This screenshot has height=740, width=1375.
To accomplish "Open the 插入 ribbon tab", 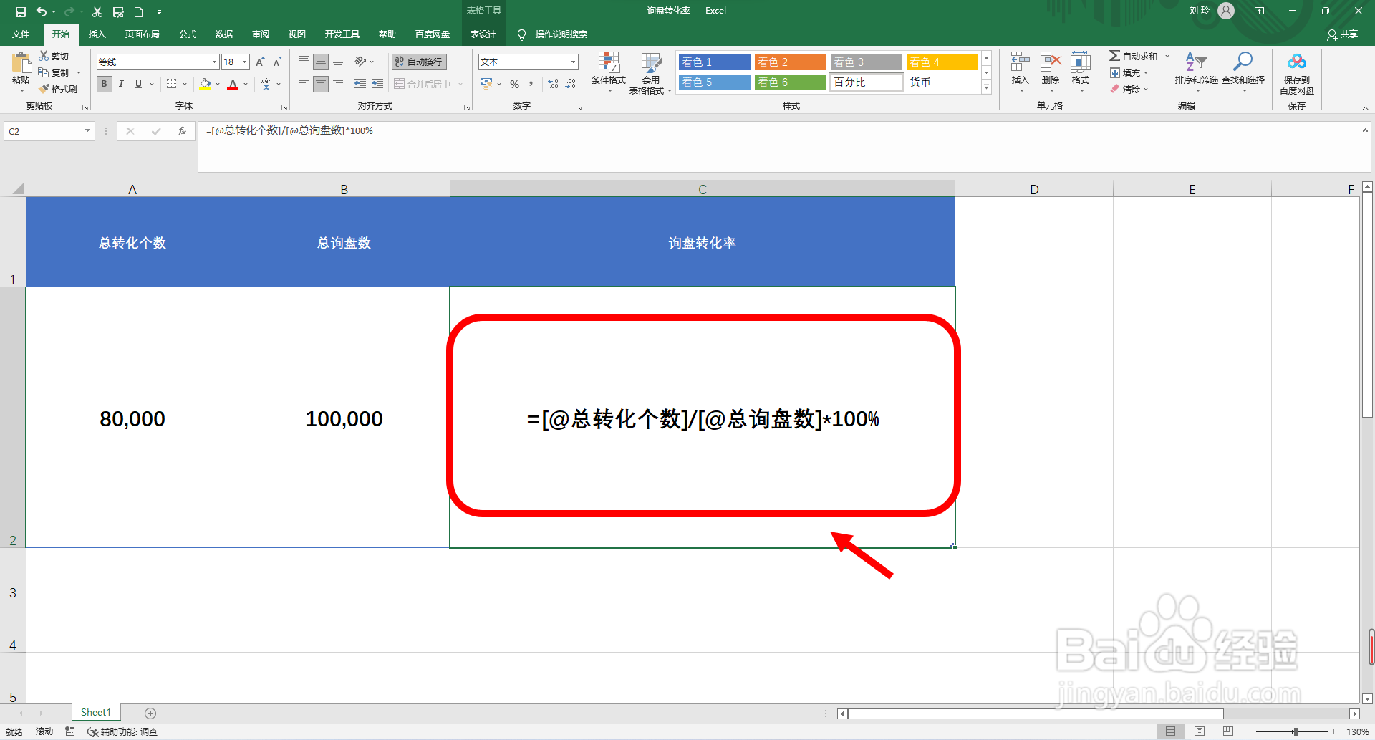I will 97,34.
